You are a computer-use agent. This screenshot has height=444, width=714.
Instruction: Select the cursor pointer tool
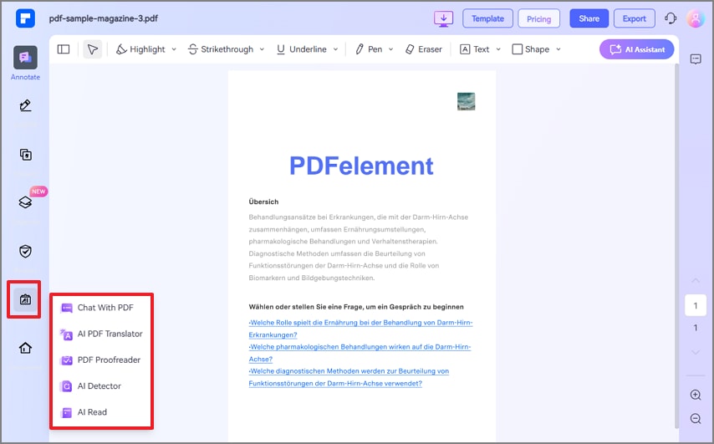click(x=93, y=49)
